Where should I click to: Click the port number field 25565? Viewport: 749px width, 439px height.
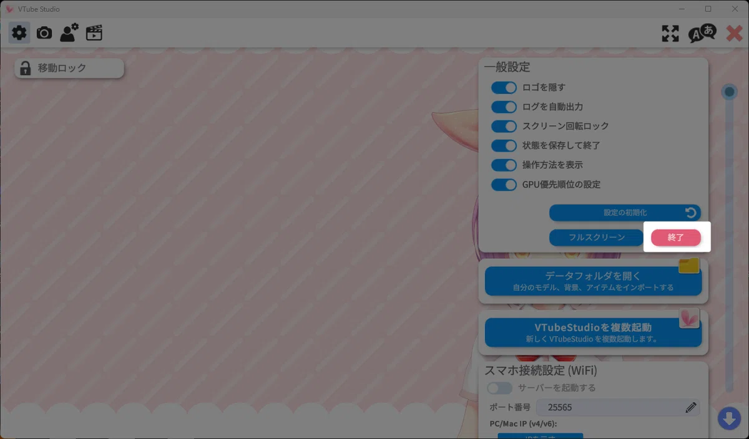tap(618, 408)
